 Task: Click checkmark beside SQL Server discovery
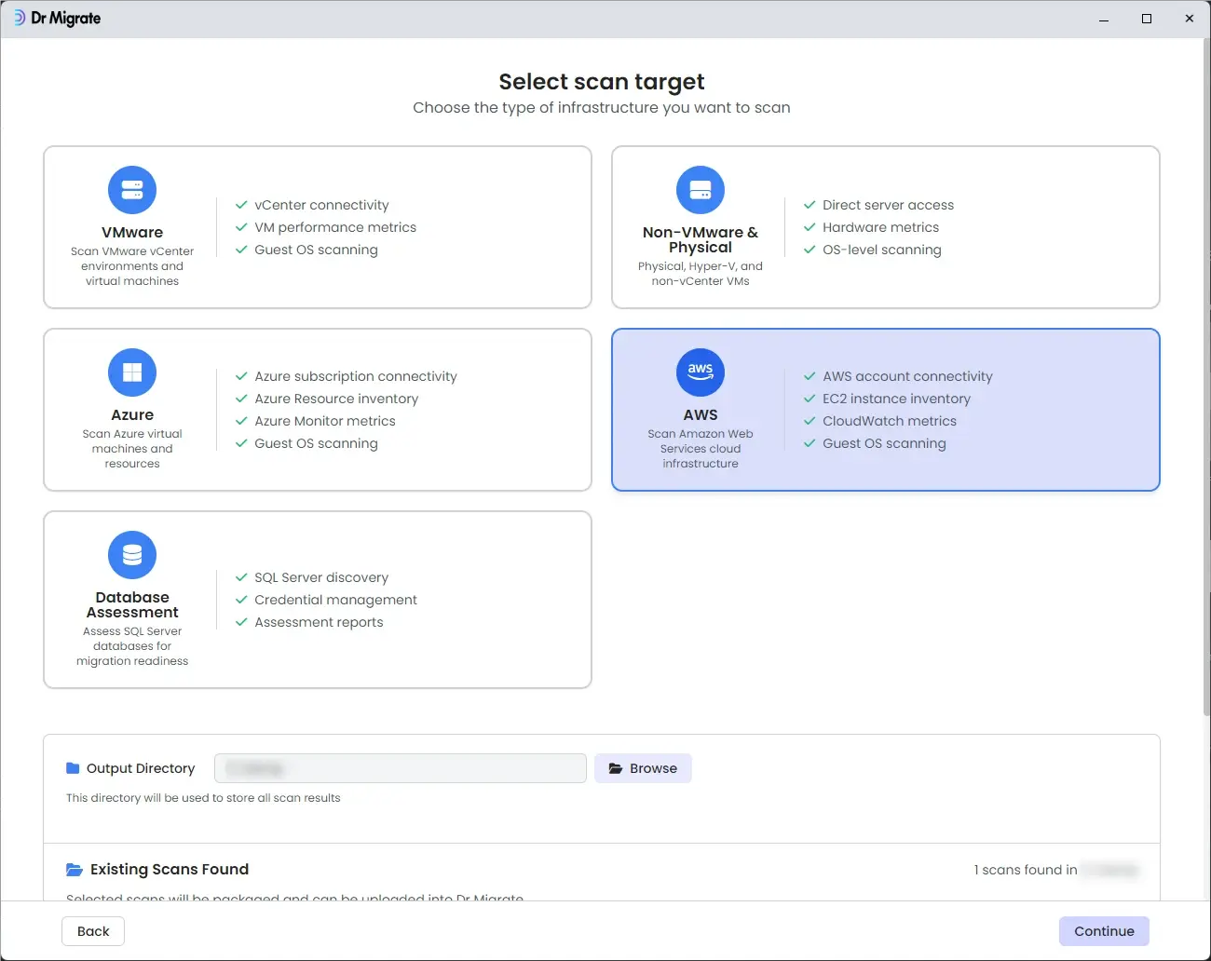241,577
